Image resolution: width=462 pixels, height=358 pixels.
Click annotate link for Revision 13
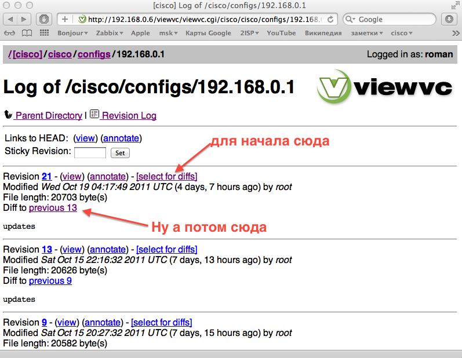pos(107,249)
